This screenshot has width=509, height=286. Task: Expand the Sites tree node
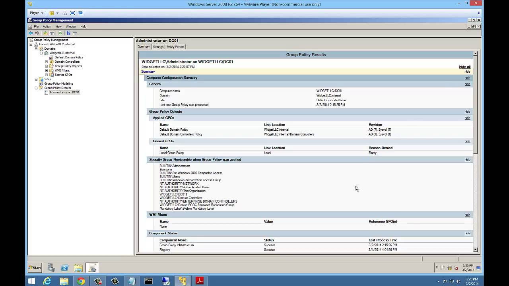coord(36,79)
